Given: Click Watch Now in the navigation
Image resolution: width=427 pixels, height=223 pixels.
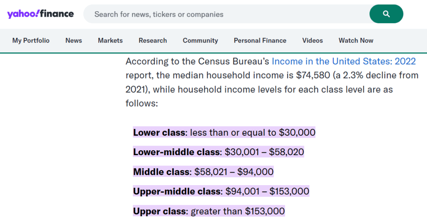Looking at the screenshot, I should pos(356,40).
